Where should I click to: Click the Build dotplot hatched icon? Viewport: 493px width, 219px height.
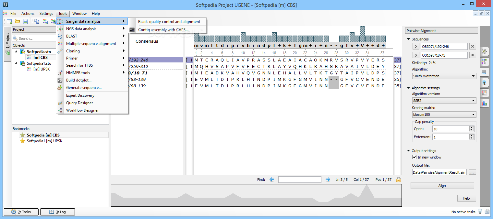click(60, 80)
